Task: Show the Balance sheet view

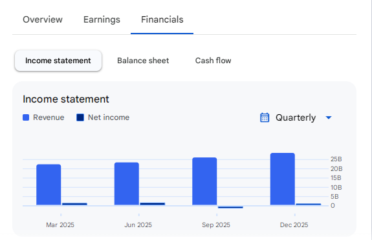Action: pyautogui.click(x=143, y=61)
